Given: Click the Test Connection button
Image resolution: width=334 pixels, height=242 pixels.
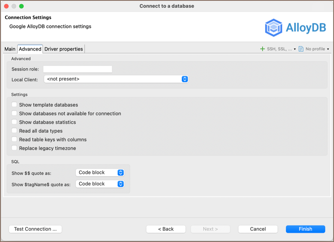Looking at the screenshot, I should coord(35,229).
